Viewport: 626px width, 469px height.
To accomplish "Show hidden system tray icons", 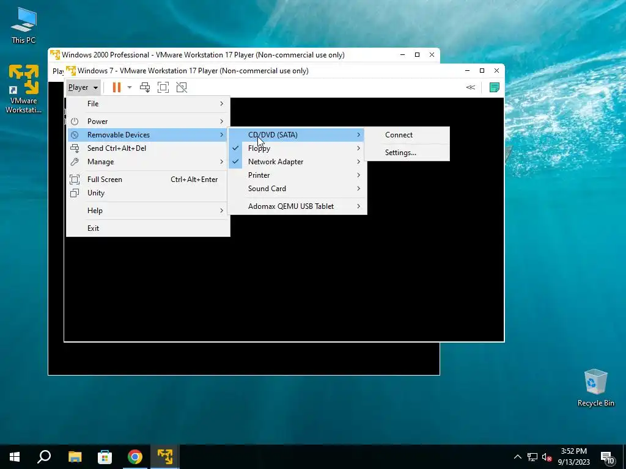I will (x=517, y=457).
